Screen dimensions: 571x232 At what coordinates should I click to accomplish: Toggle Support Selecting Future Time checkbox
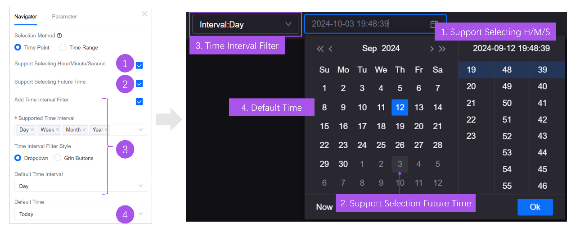click(139, 83)
